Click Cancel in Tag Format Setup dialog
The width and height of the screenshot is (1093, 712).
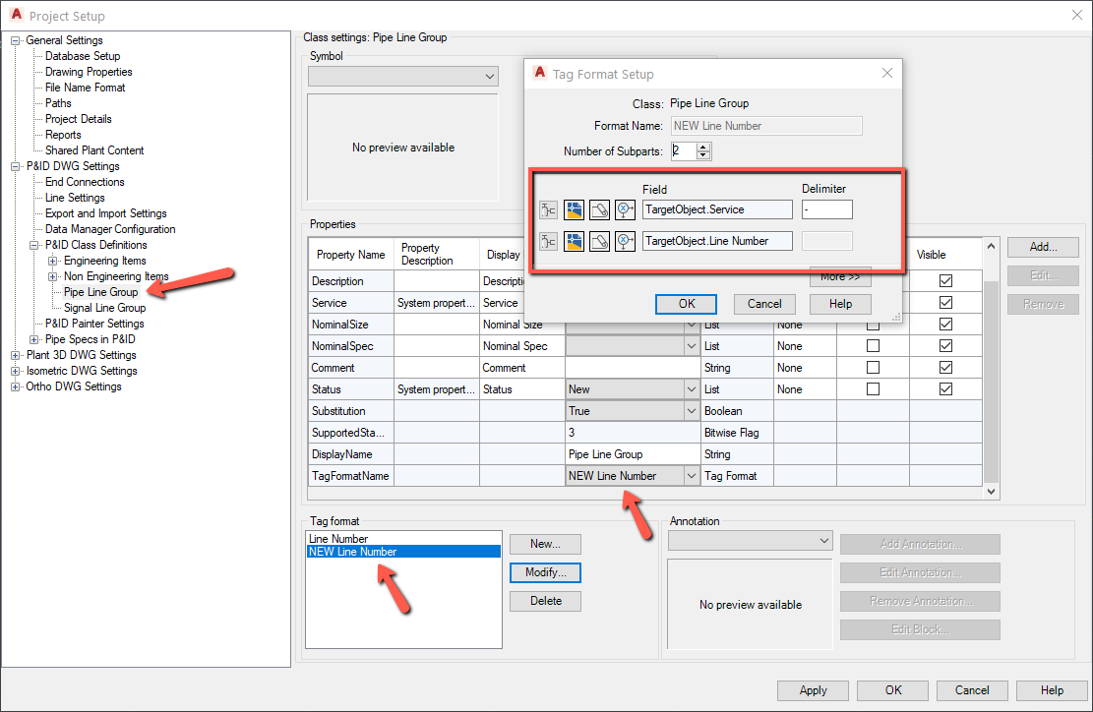[764, 304]
